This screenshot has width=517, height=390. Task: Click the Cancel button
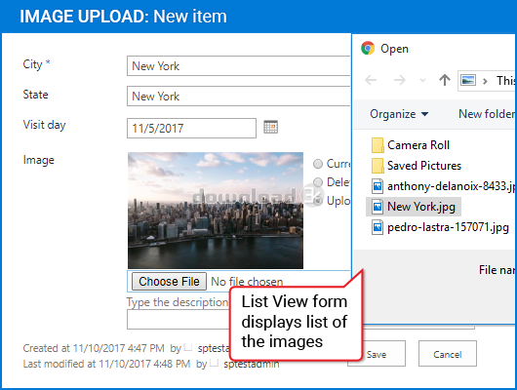pos(448,354)
